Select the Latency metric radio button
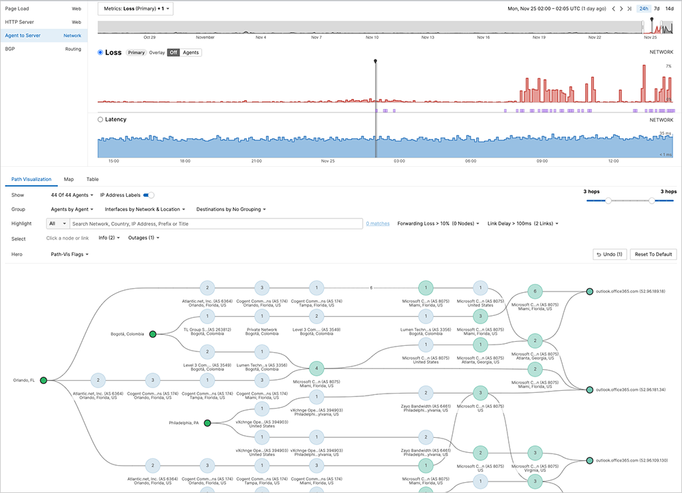Viewport: 682px width, 493px height. [101, 119]
